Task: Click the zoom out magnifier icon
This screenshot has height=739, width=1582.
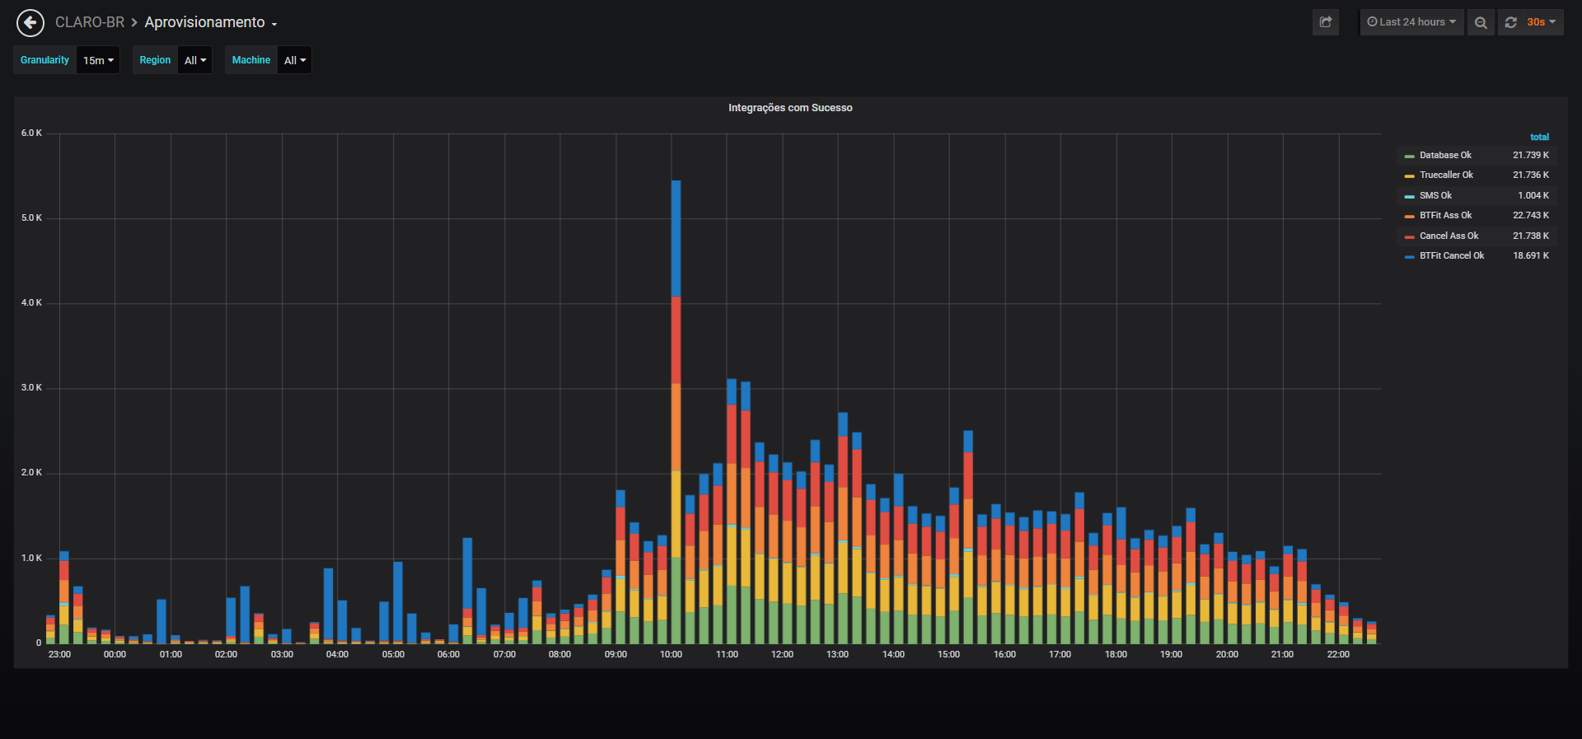Action: [1481, 22]
